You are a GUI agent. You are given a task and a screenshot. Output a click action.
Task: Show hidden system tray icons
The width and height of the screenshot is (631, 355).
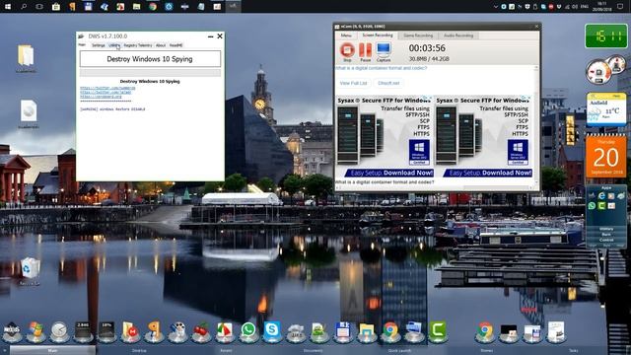495,7
